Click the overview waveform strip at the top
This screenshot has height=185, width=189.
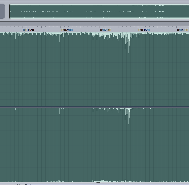(99, 12)
